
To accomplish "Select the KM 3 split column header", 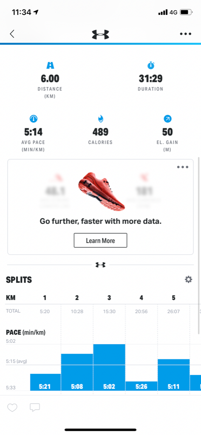I will tap(109, 298).
